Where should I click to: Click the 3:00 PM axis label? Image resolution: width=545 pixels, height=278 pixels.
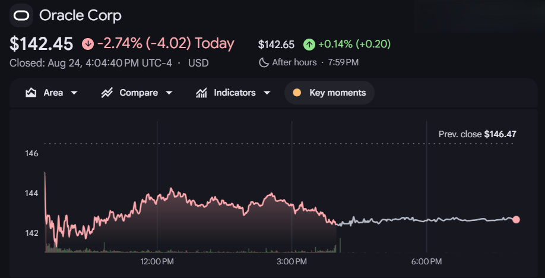[x=292, y=261]
